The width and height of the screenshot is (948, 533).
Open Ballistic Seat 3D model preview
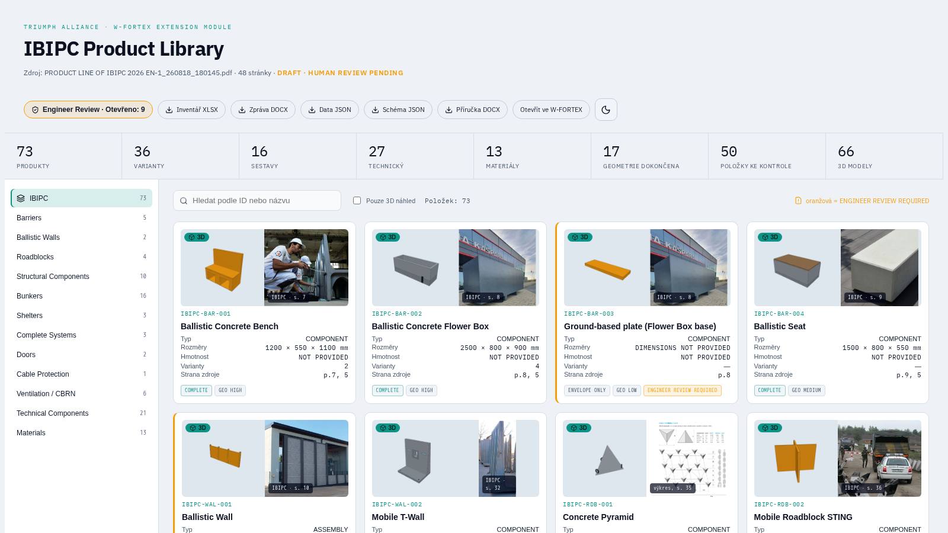[797, 268]
